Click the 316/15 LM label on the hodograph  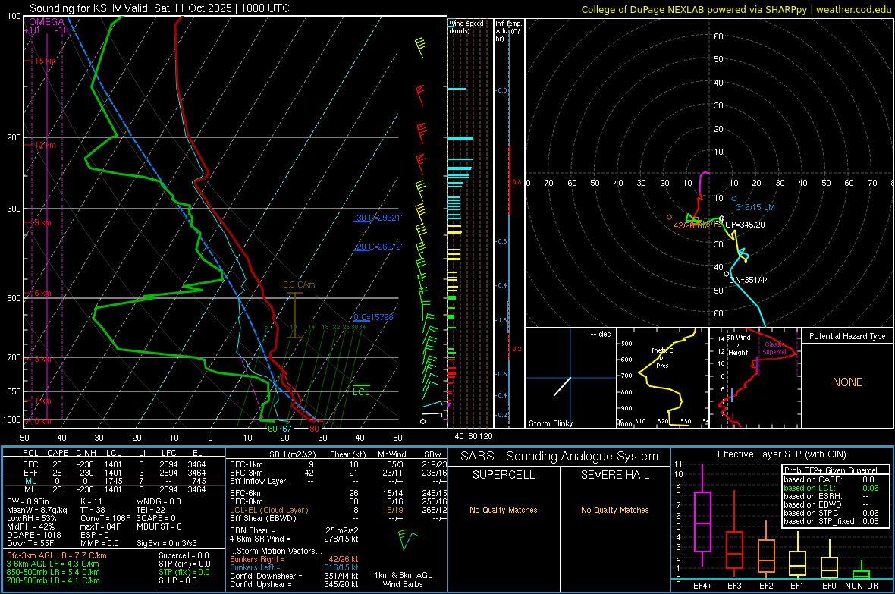pyautogui.click(x=755, y=207)
